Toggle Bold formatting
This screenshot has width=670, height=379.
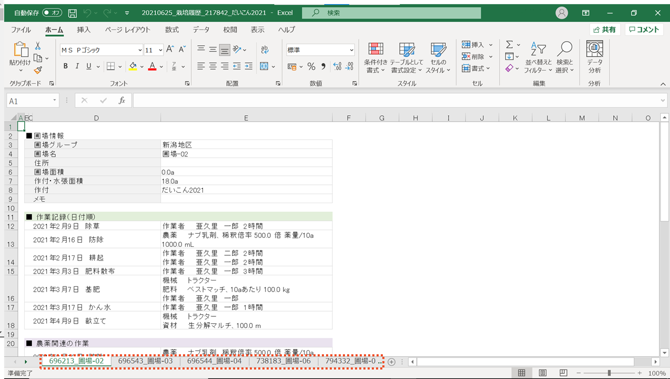66,66
